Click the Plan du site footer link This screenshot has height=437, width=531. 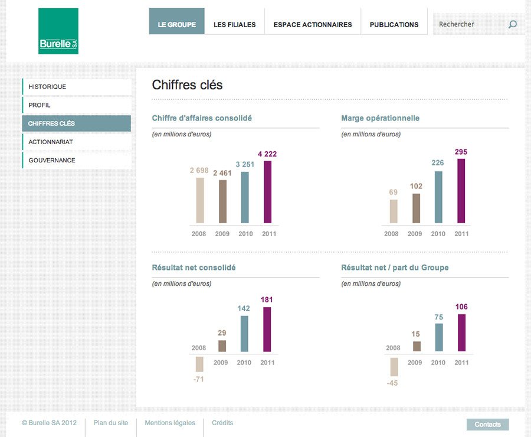point(110,423)
